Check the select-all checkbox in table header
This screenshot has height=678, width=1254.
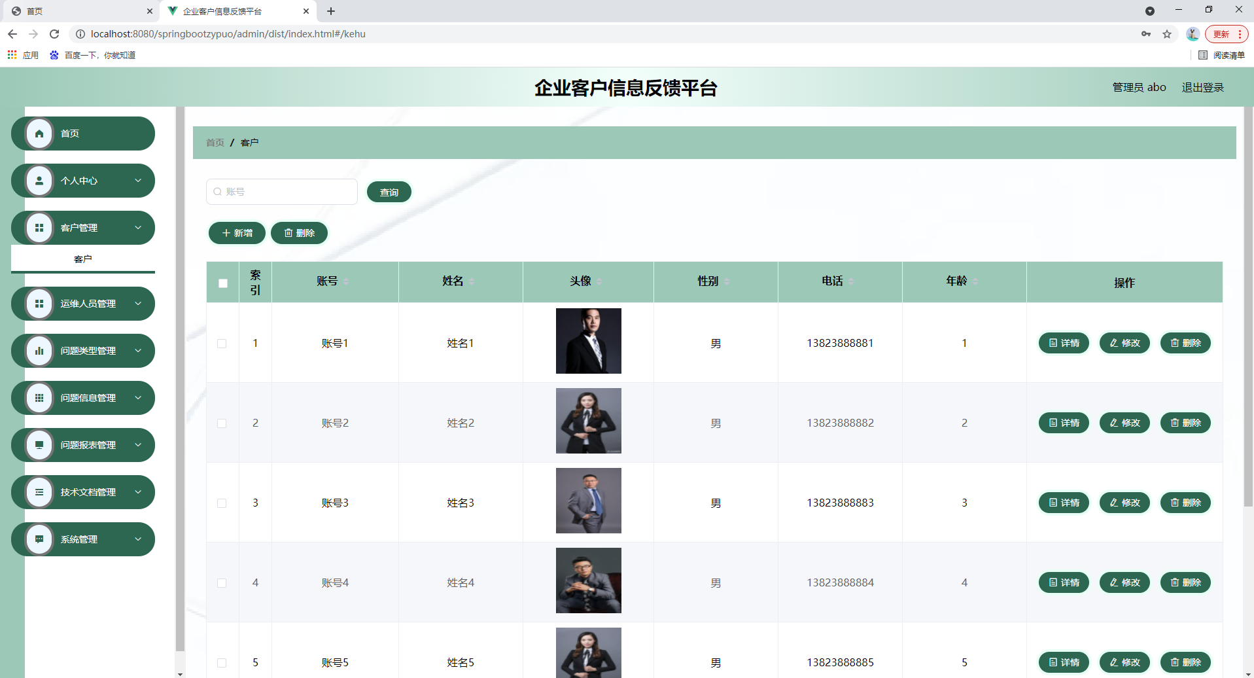click(222, 283)
